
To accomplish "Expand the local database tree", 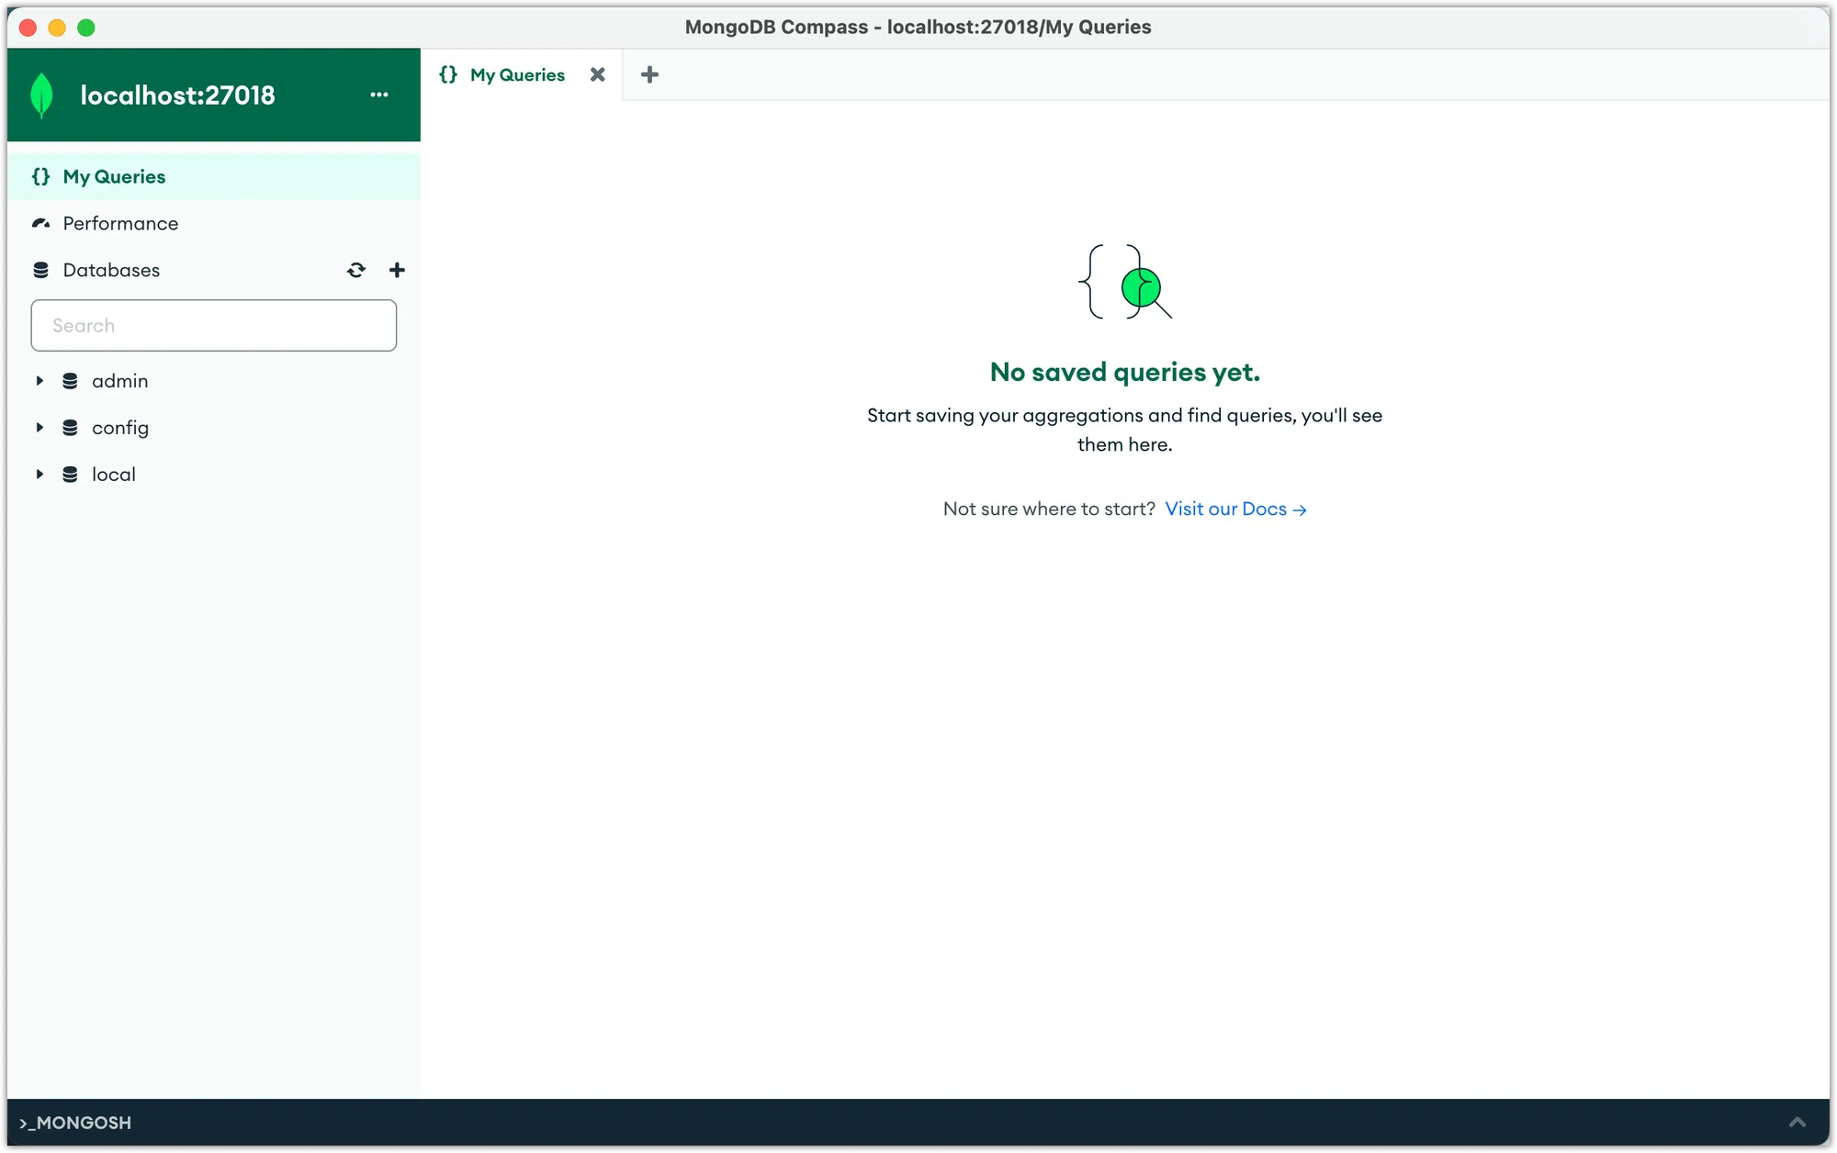I will 39,475.
